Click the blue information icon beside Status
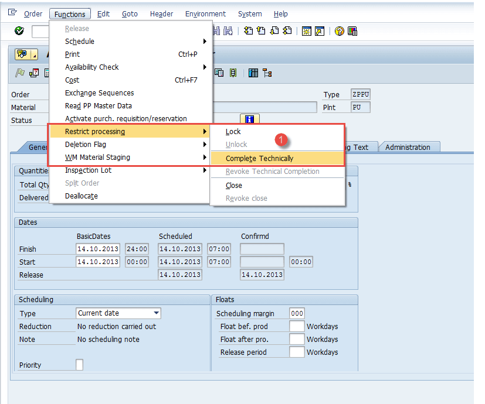485x404 pixels. pyautogui.click(x=249, y=120)
